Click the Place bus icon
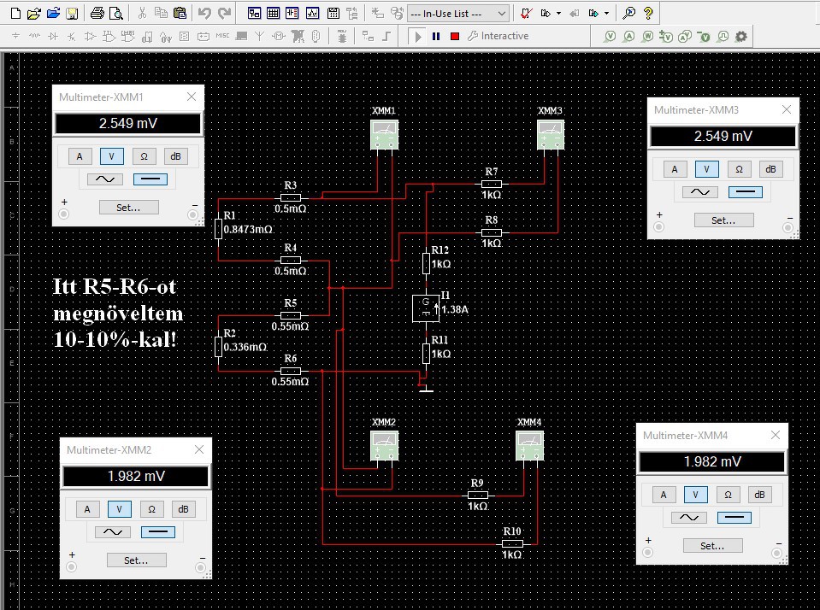820x610 pixels. 387,36
